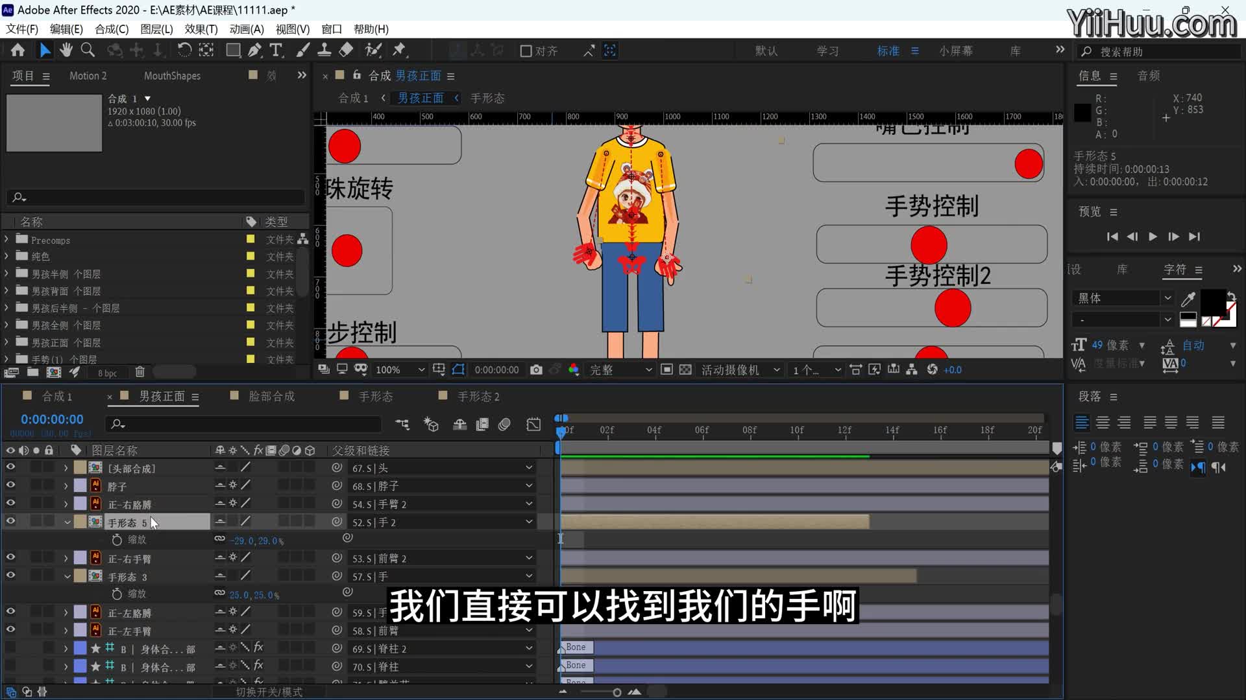Screen dimensions: 1246x700
Task: Hide the 脖子 layer
Action: coord(10,485)
